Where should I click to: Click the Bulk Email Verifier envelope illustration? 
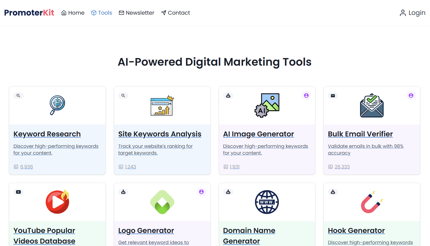coord(372,106)
